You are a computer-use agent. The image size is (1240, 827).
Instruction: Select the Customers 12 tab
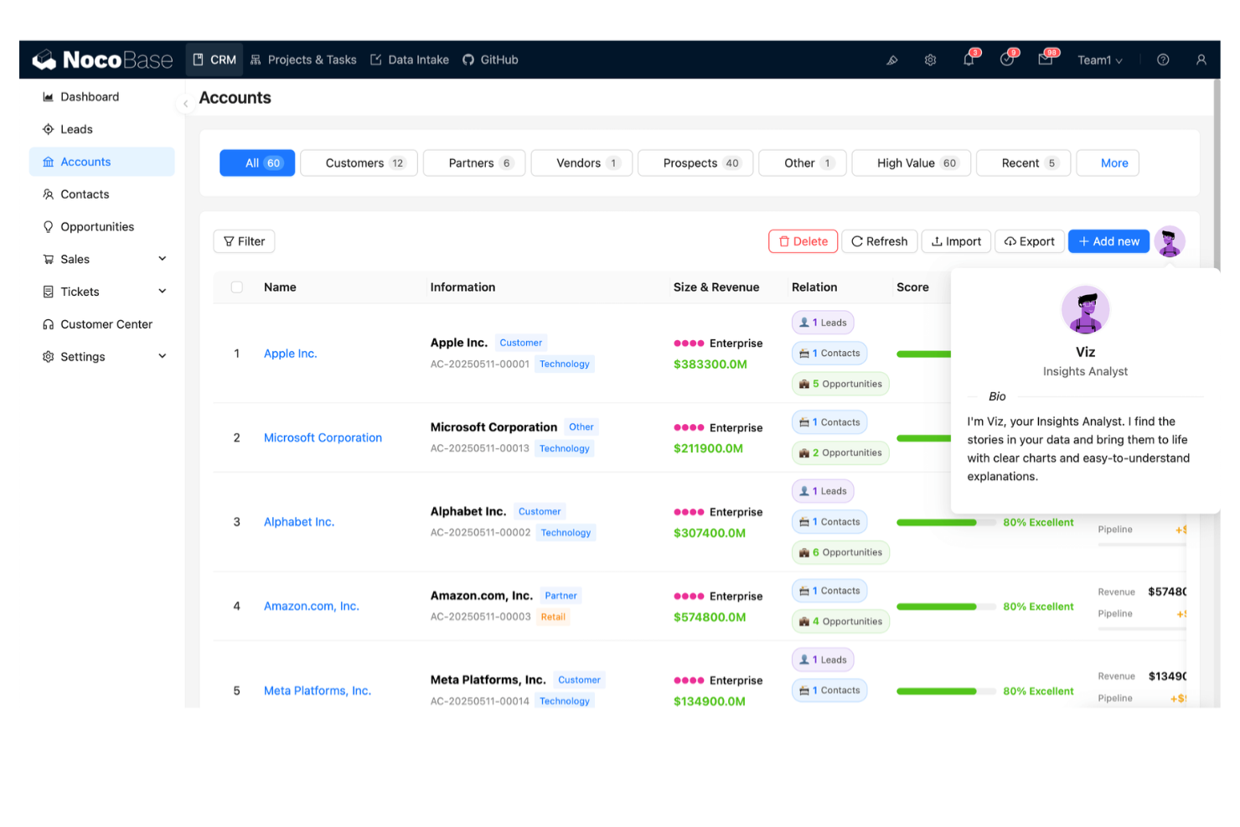(359, 163)
